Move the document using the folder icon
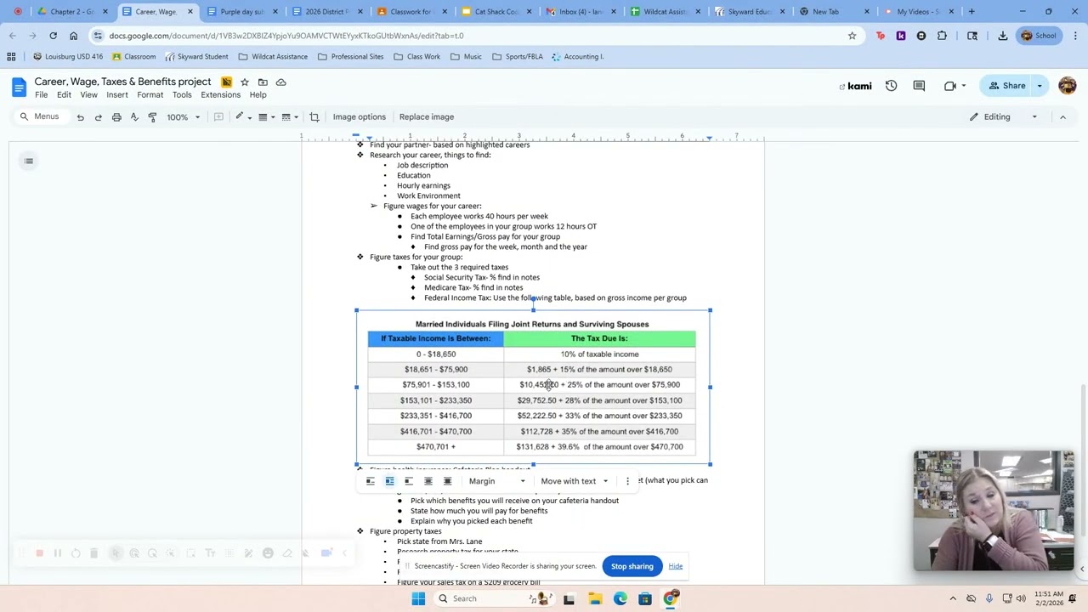Image resolution: width=1088 pixels, height=612 pixels. (263, 82)
